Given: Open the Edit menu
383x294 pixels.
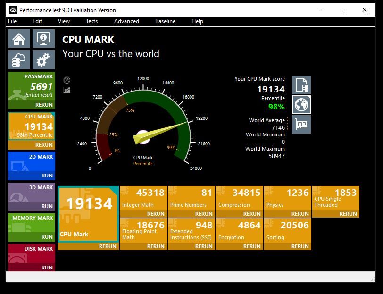Looking at the screenshot, I should point(37,21).
